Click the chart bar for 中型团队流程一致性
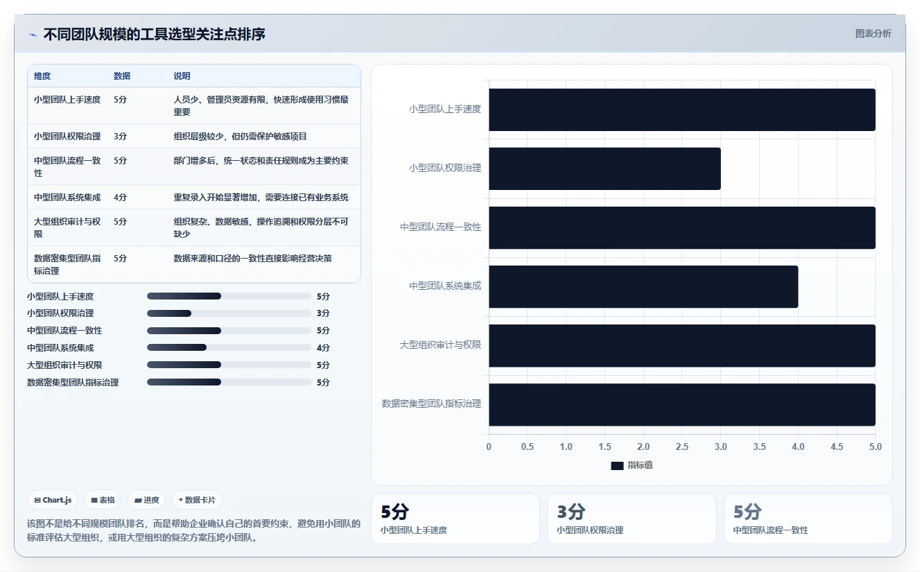The image size is (920, 572). point(682,227)
